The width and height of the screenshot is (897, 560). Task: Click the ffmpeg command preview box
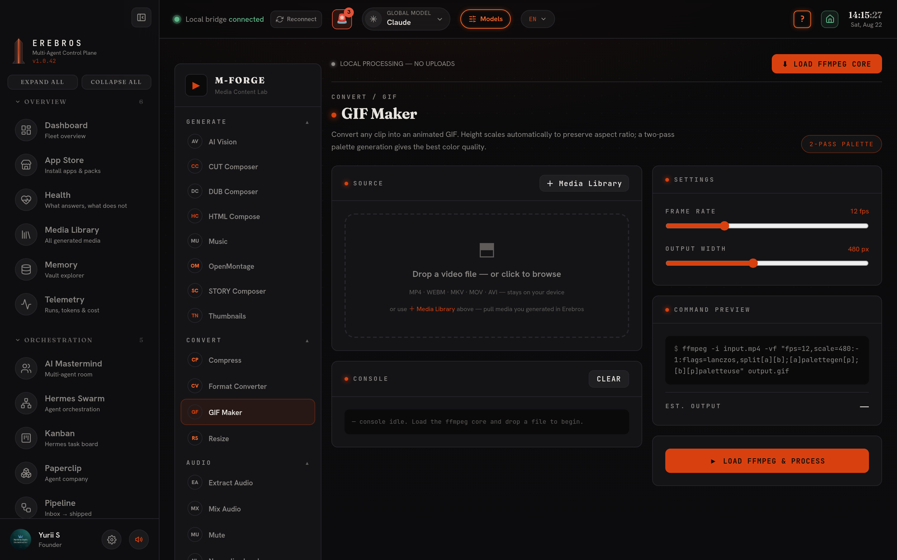767,360
